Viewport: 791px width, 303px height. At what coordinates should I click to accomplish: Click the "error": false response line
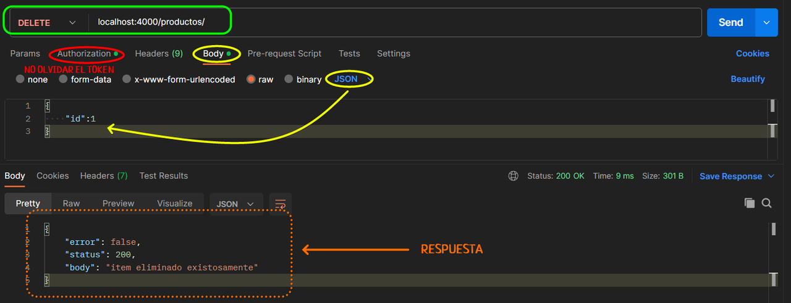coord(103,242)
